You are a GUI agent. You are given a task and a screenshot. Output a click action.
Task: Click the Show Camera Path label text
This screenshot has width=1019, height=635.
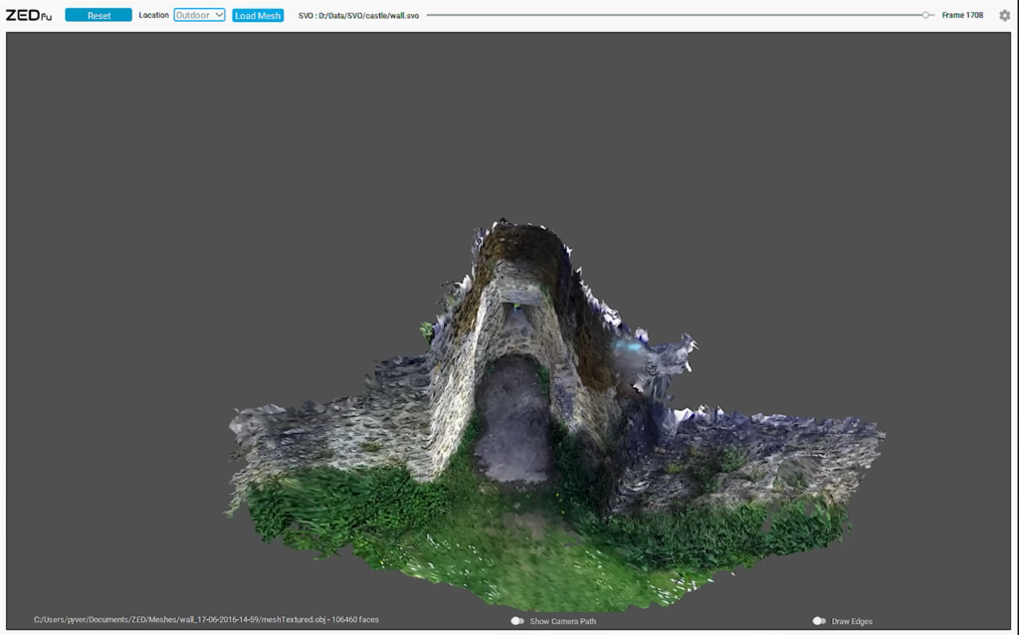click(x=562, y=621)
